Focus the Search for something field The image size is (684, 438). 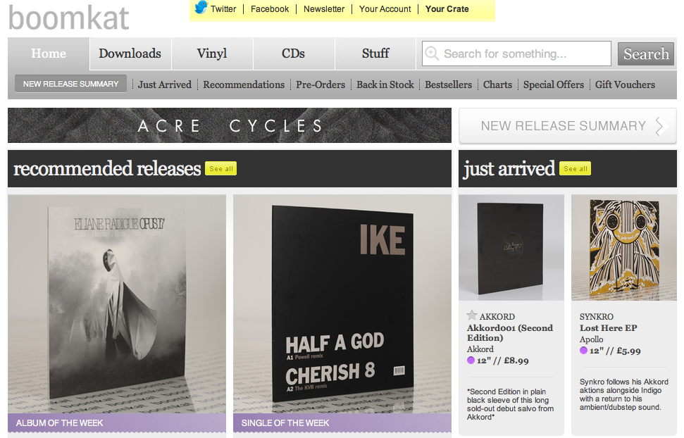(x=516, y=54)
